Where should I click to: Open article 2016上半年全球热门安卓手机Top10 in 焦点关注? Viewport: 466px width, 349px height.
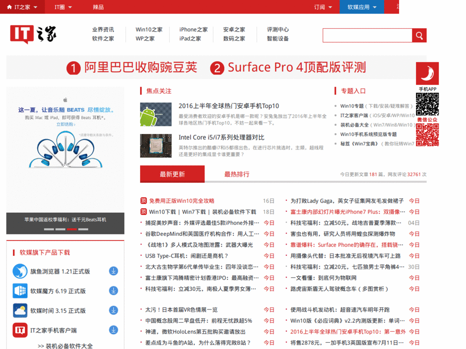point(229,106)
